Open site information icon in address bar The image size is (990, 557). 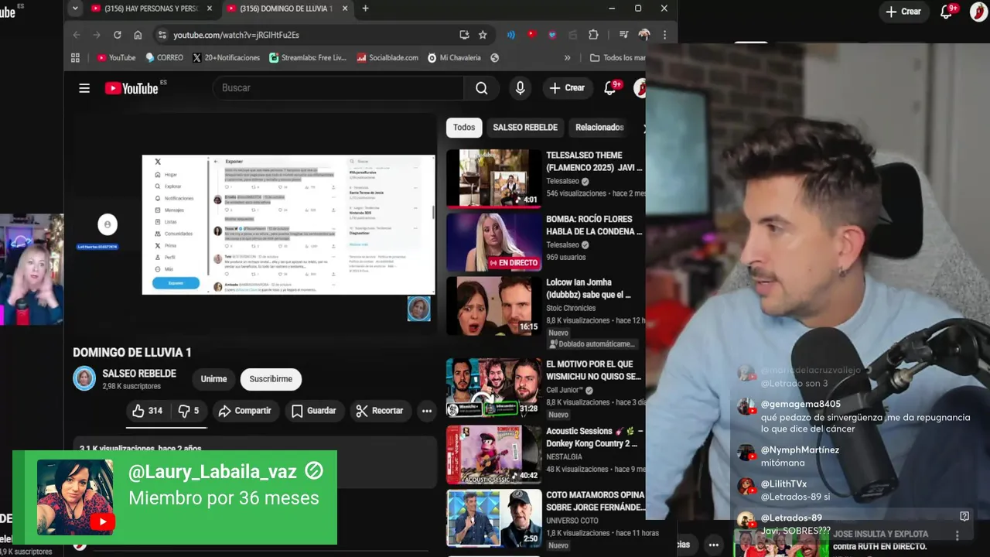point(162,35)
